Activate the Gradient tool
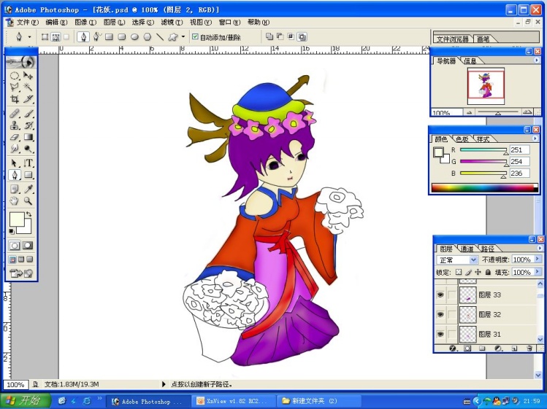 point(28,137)
